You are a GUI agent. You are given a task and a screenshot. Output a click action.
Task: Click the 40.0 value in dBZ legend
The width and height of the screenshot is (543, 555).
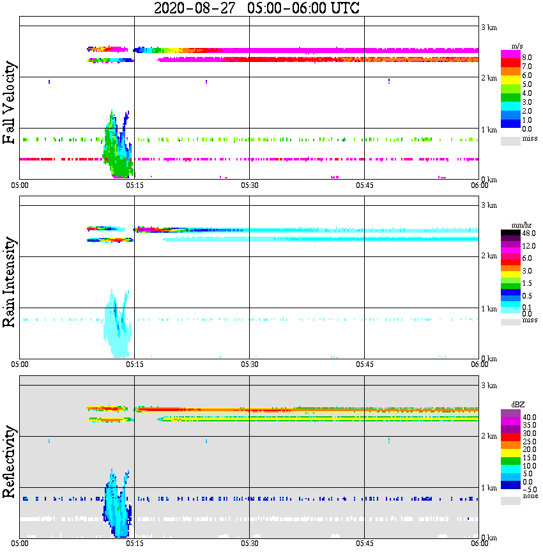pyautogui.click(x=530, y=418)
